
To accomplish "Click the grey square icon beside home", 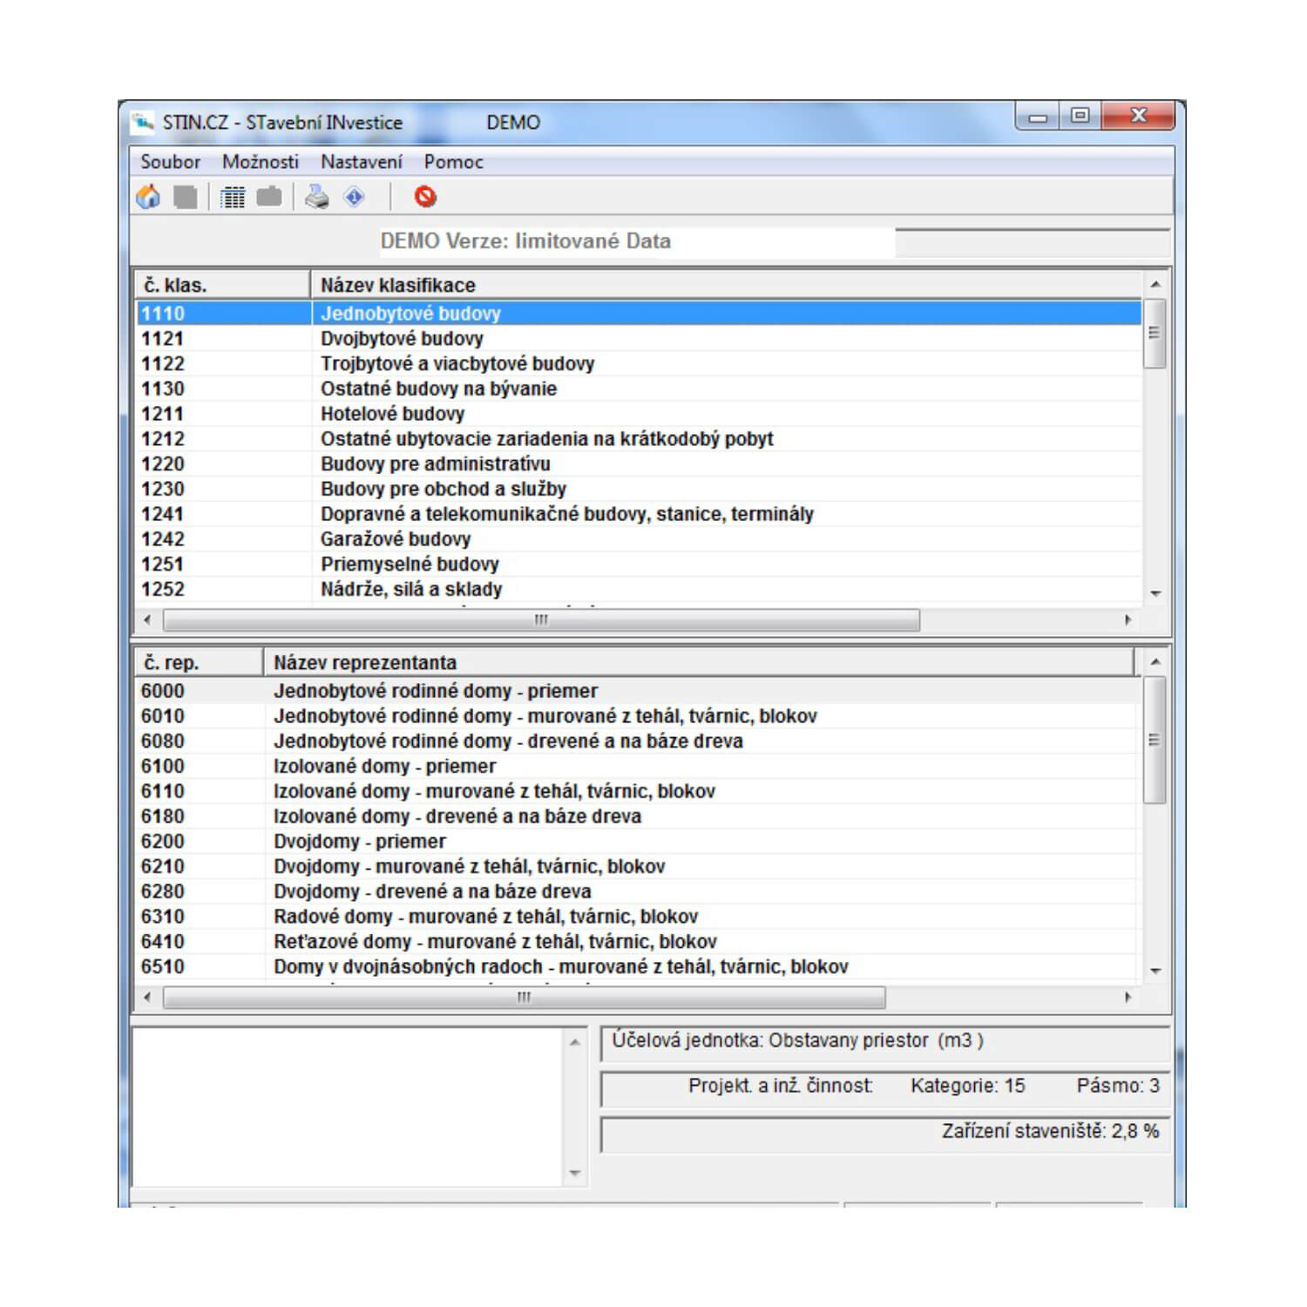I will (x=186, y=197).
